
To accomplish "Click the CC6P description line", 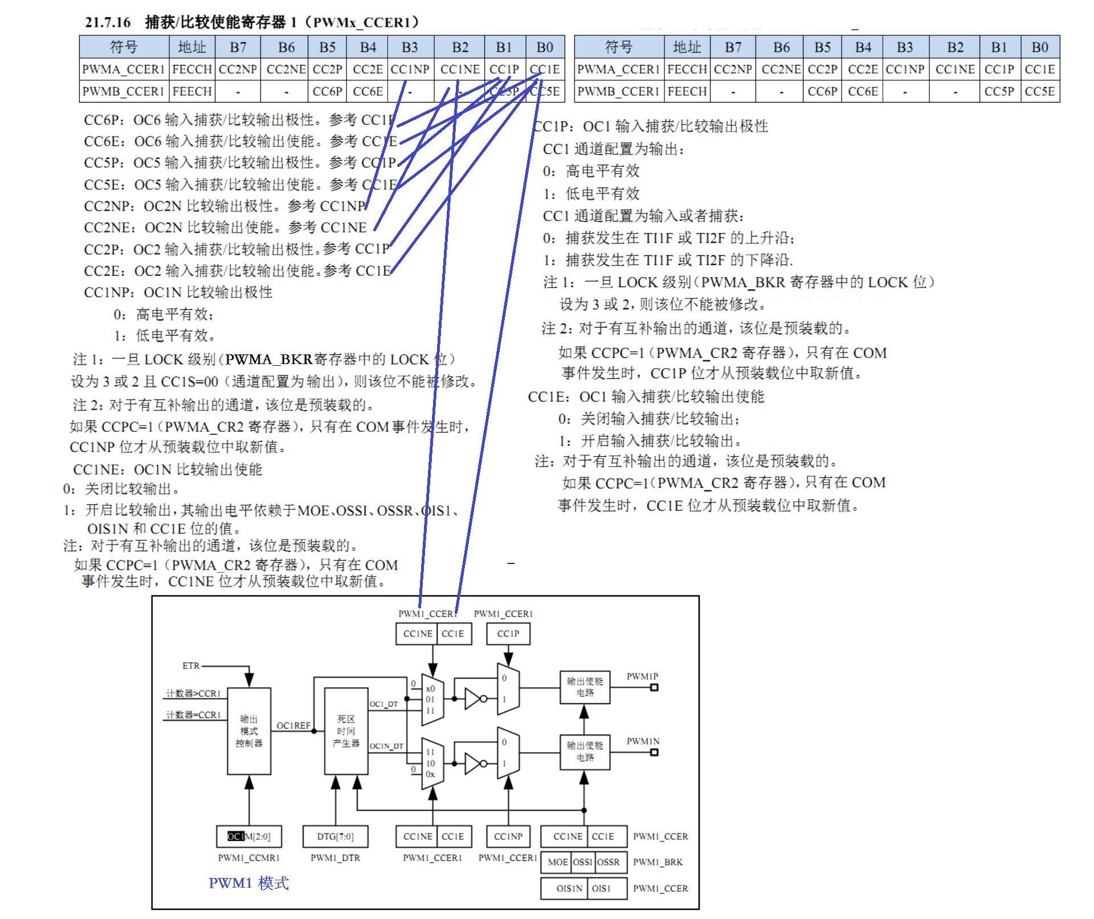I will pyautogui.click(x=239, y=120).
